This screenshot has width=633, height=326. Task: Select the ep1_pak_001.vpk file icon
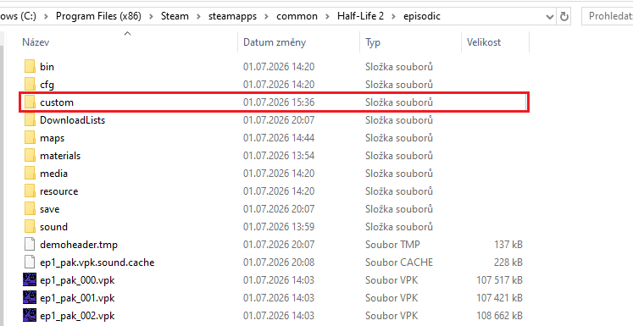pyautogui.click(x=30, y=297)
